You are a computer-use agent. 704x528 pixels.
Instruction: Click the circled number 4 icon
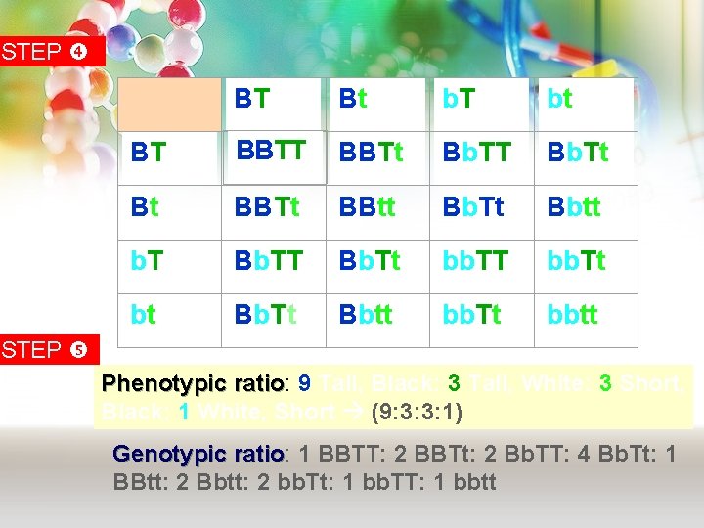pos(78,51)
